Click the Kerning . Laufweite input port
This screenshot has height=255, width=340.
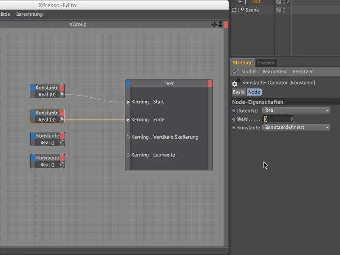[128, 155]
